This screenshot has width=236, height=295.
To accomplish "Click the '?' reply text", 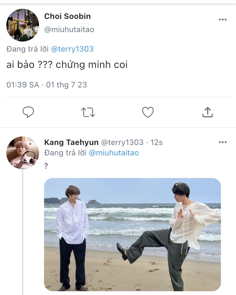I will click(x=46, y=166).
